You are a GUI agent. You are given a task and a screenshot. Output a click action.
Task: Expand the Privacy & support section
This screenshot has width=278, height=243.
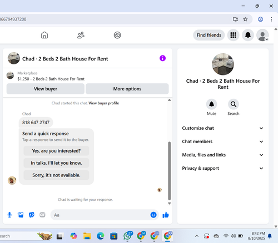point(223,168)
